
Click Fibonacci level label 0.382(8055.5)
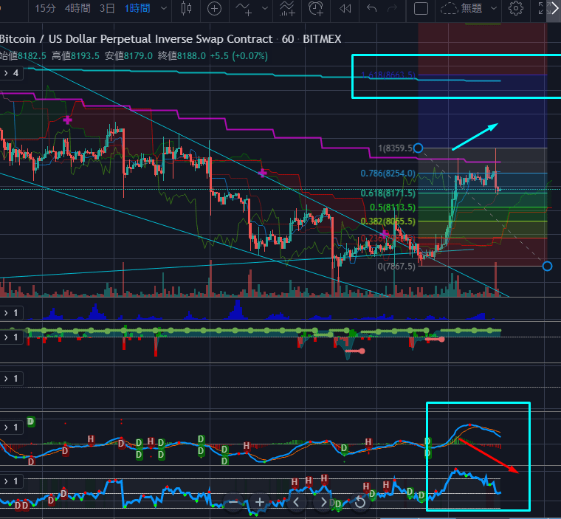388,221
